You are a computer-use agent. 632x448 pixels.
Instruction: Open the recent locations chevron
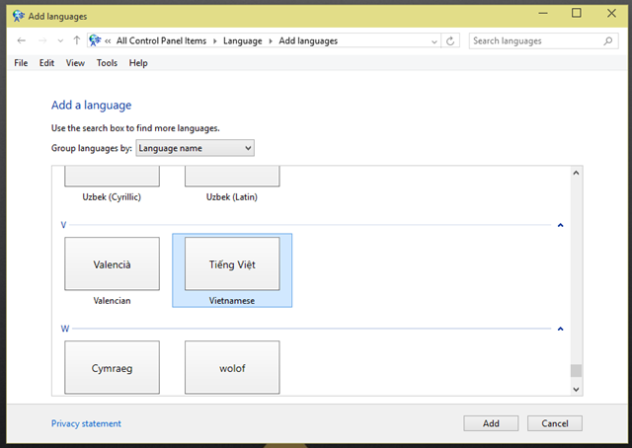(x=60, y=41)
